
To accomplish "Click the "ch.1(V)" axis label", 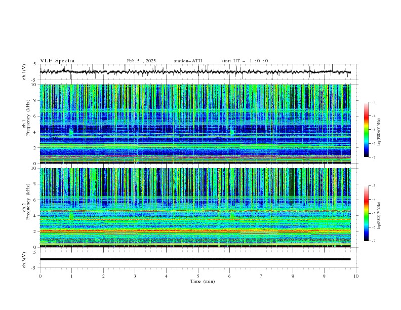I will [24, 72].
